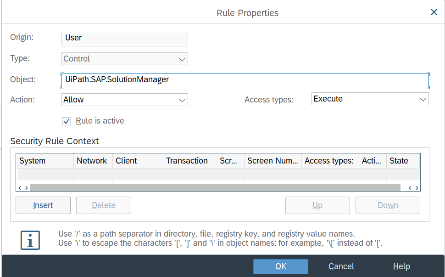
Task: Confirm with the OK button
Action: click(x=281, y=266)
